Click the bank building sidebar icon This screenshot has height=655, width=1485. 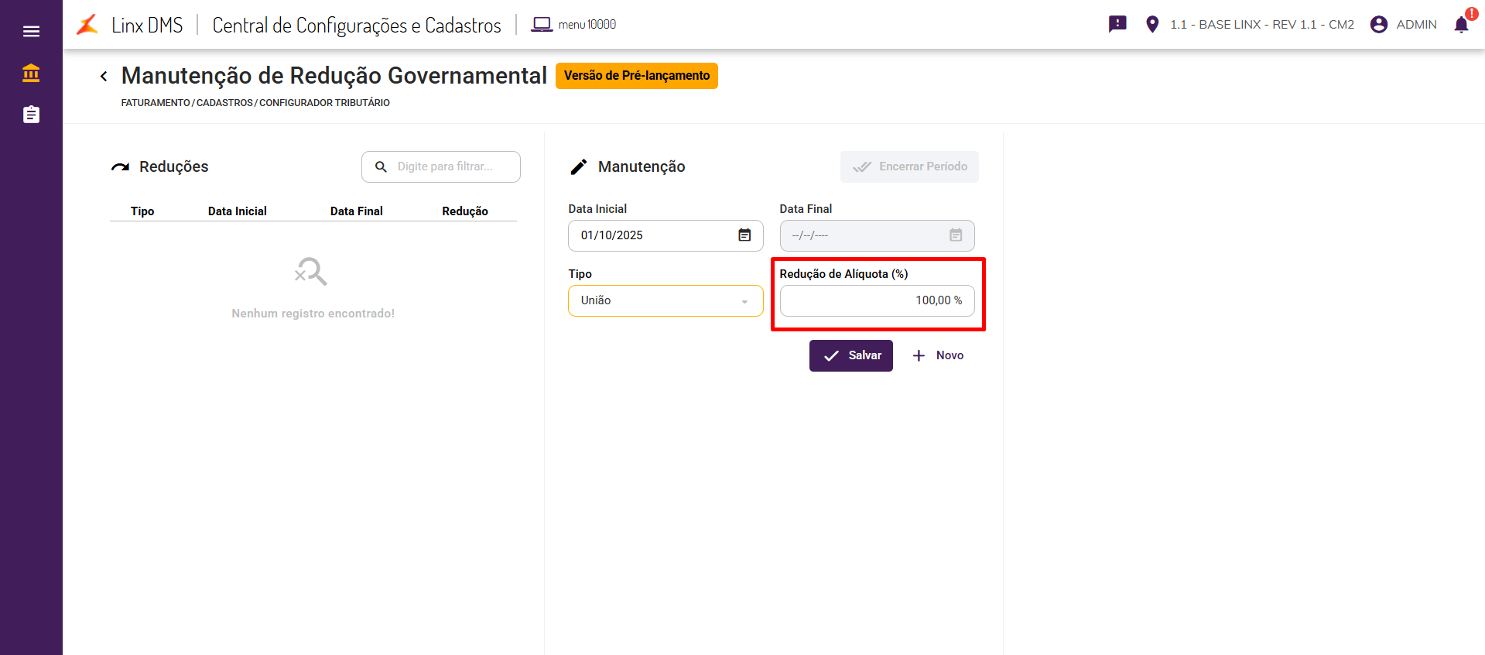tap(31, 73)
